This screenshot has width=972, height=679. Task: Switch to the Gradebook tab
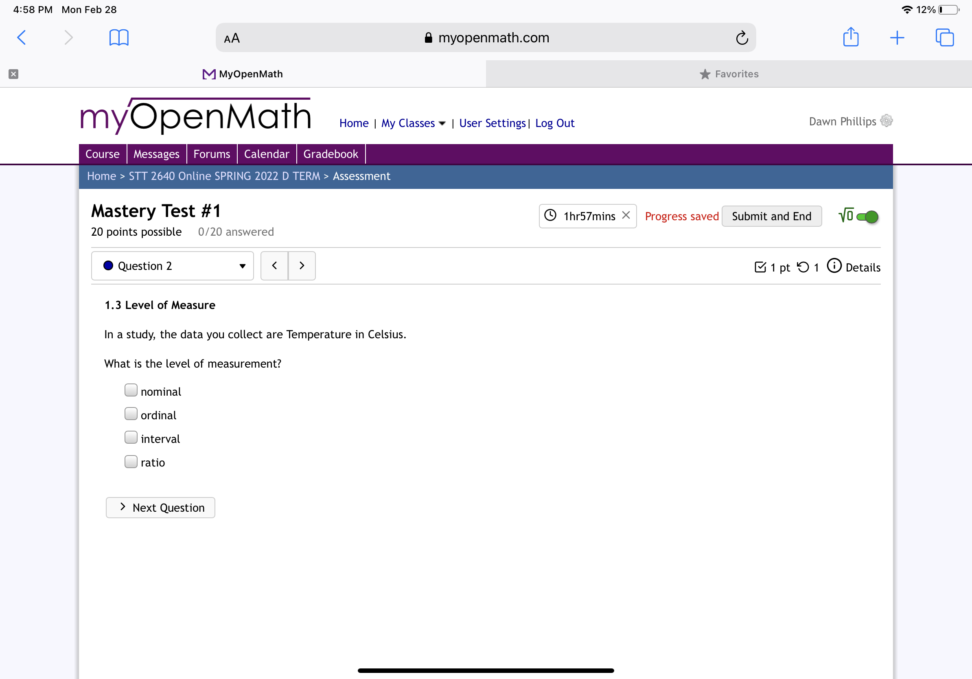pyautogui.click(x=331, y=153)
